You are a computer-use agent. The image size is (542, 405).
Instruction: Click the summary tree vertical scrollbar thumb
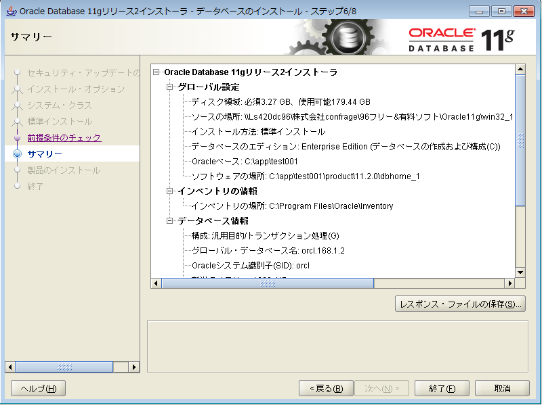coord(520,141)
